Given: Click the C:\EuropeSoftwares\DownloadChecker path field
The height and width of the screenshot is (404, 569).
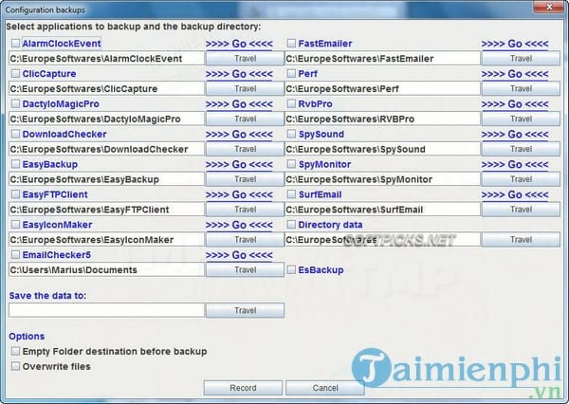Looking at the screenshot, I should click(x=106, y=149).
